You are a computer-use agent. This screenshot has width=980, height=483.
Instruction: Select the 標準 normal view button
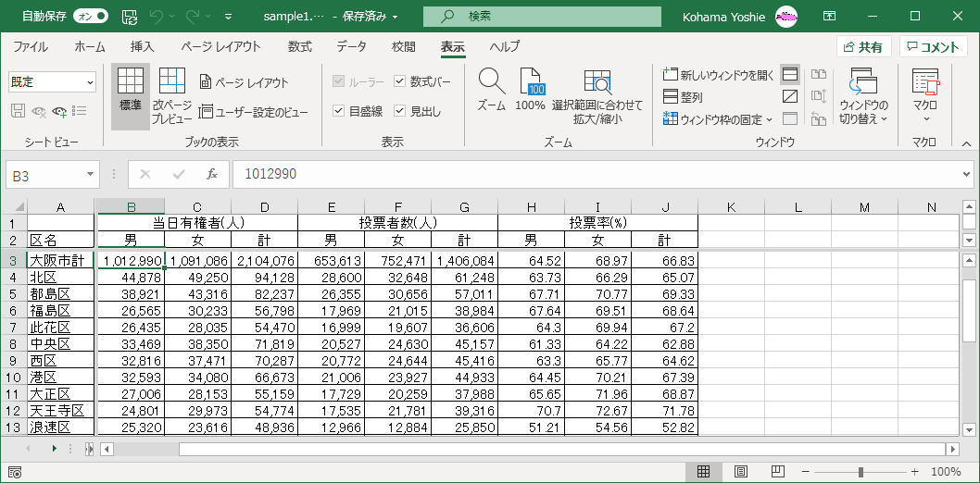[x=131, y=96]
